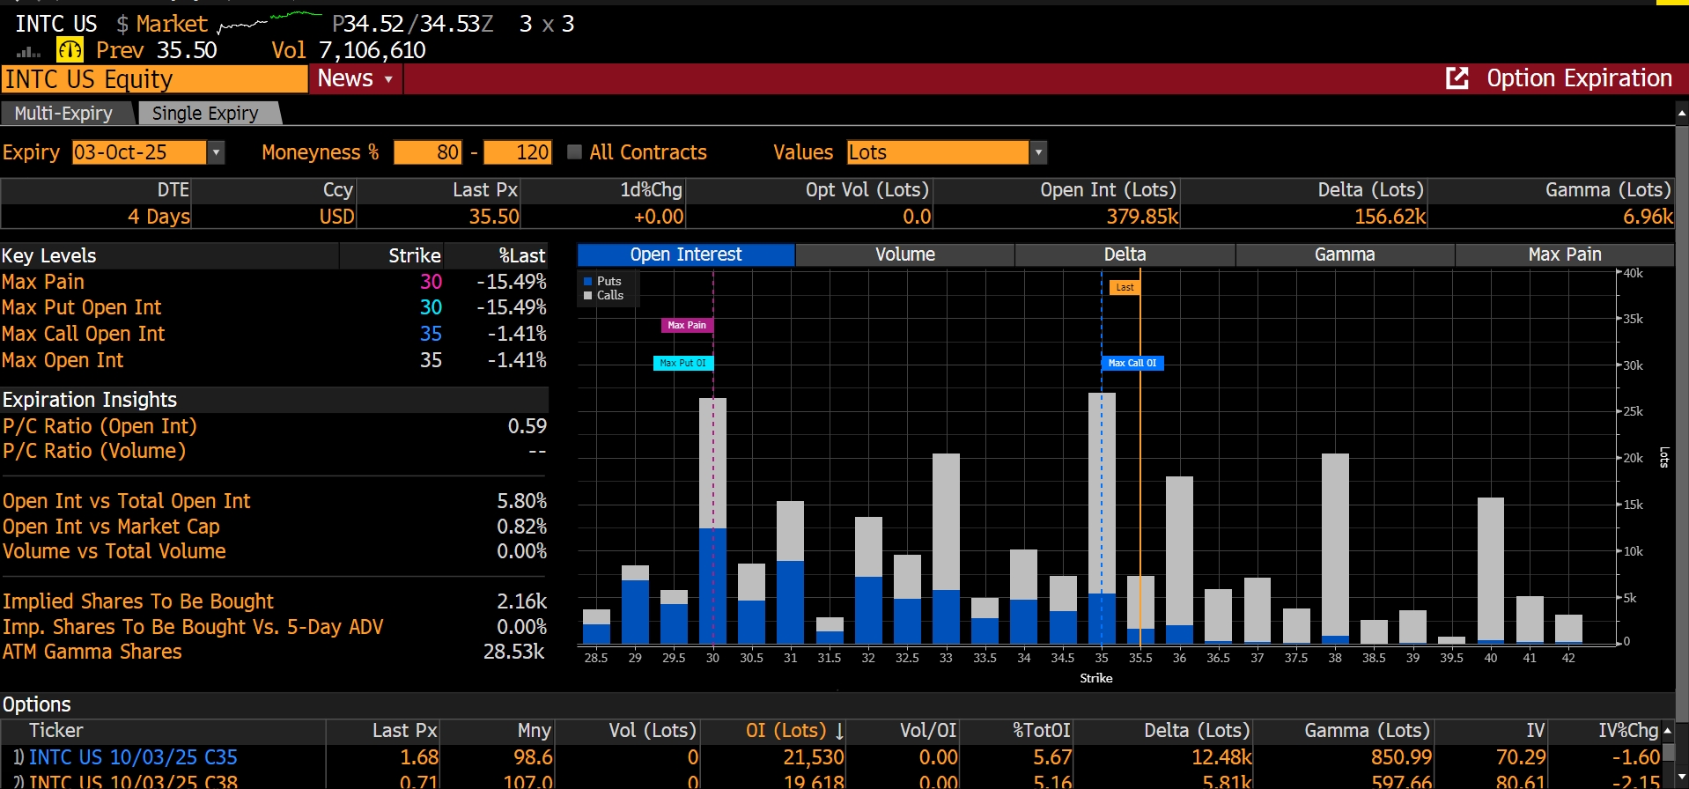Open the INTC US 10/03/25 C35 option link
The image size is (1689, 789).
pos(133,757)
